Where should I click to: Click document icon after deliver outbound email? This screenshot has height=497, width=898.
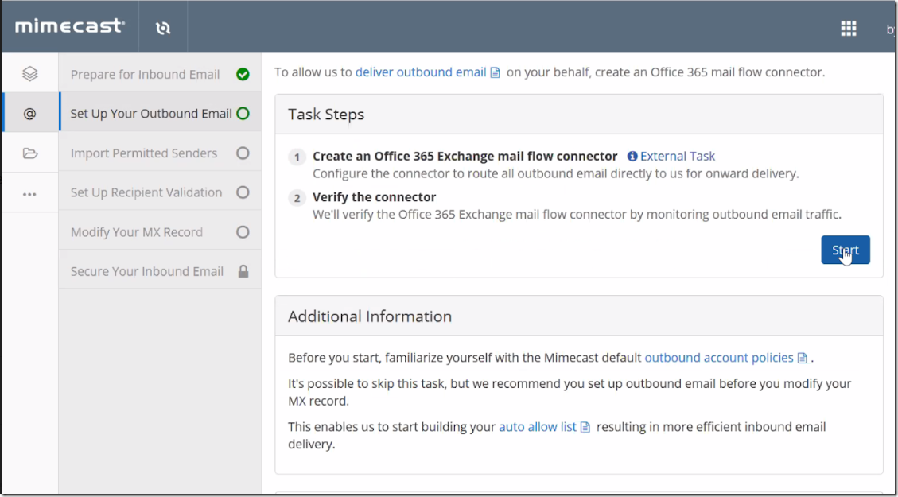pyautogui.click(x=495, y=72)
